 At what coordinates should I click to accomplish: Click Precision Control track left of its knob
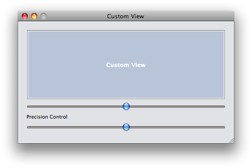coord(75,127)
